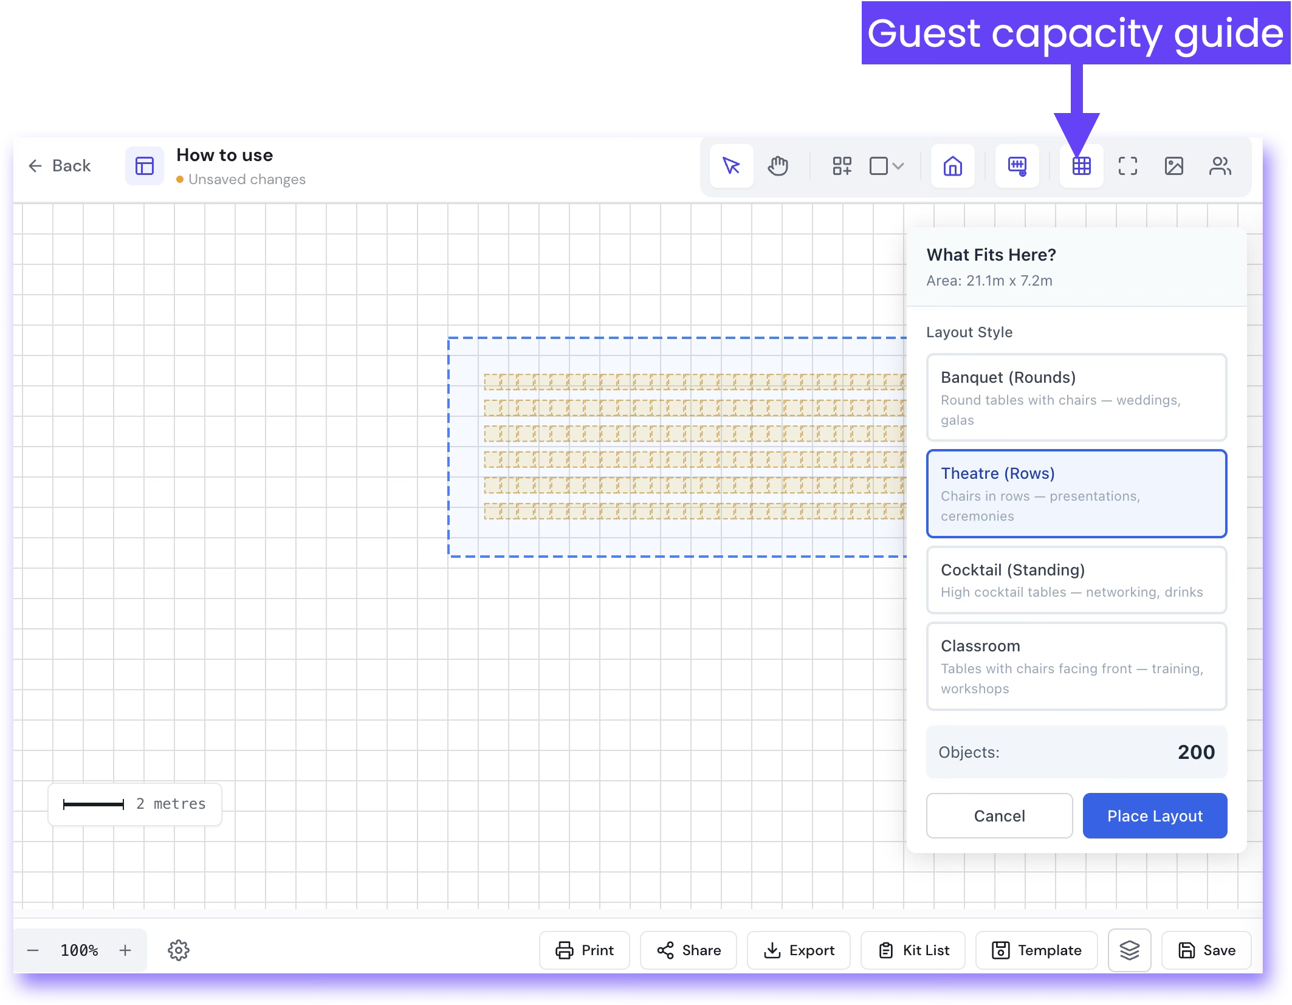Click the image background icon
The width and height of the screenshot is (1292, 1005).
(x=1174, y=166)
